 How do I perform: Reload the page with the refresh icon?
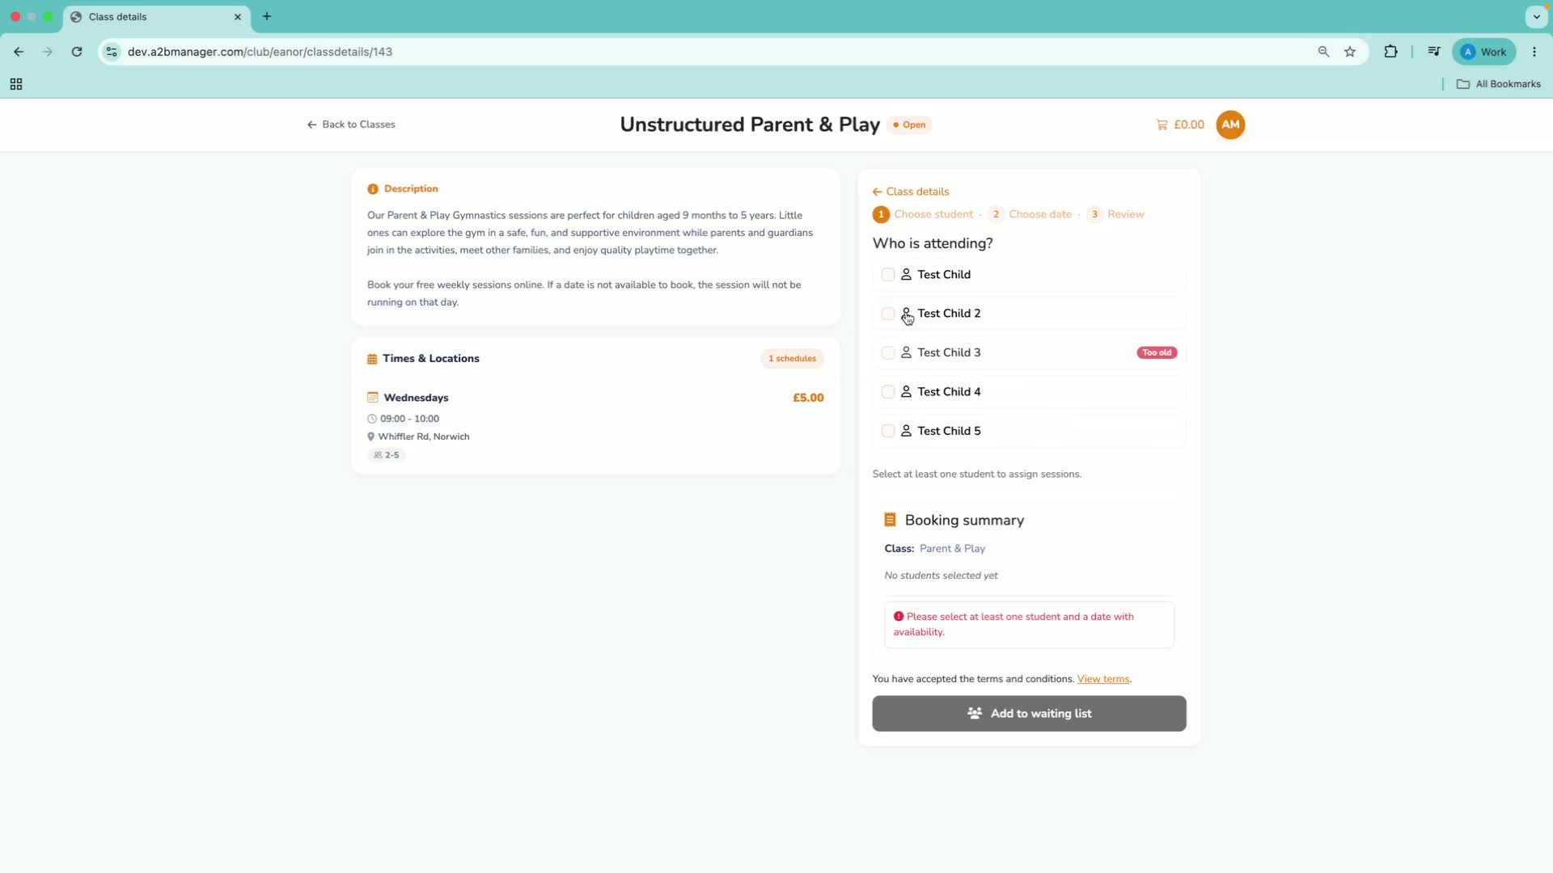77,52
